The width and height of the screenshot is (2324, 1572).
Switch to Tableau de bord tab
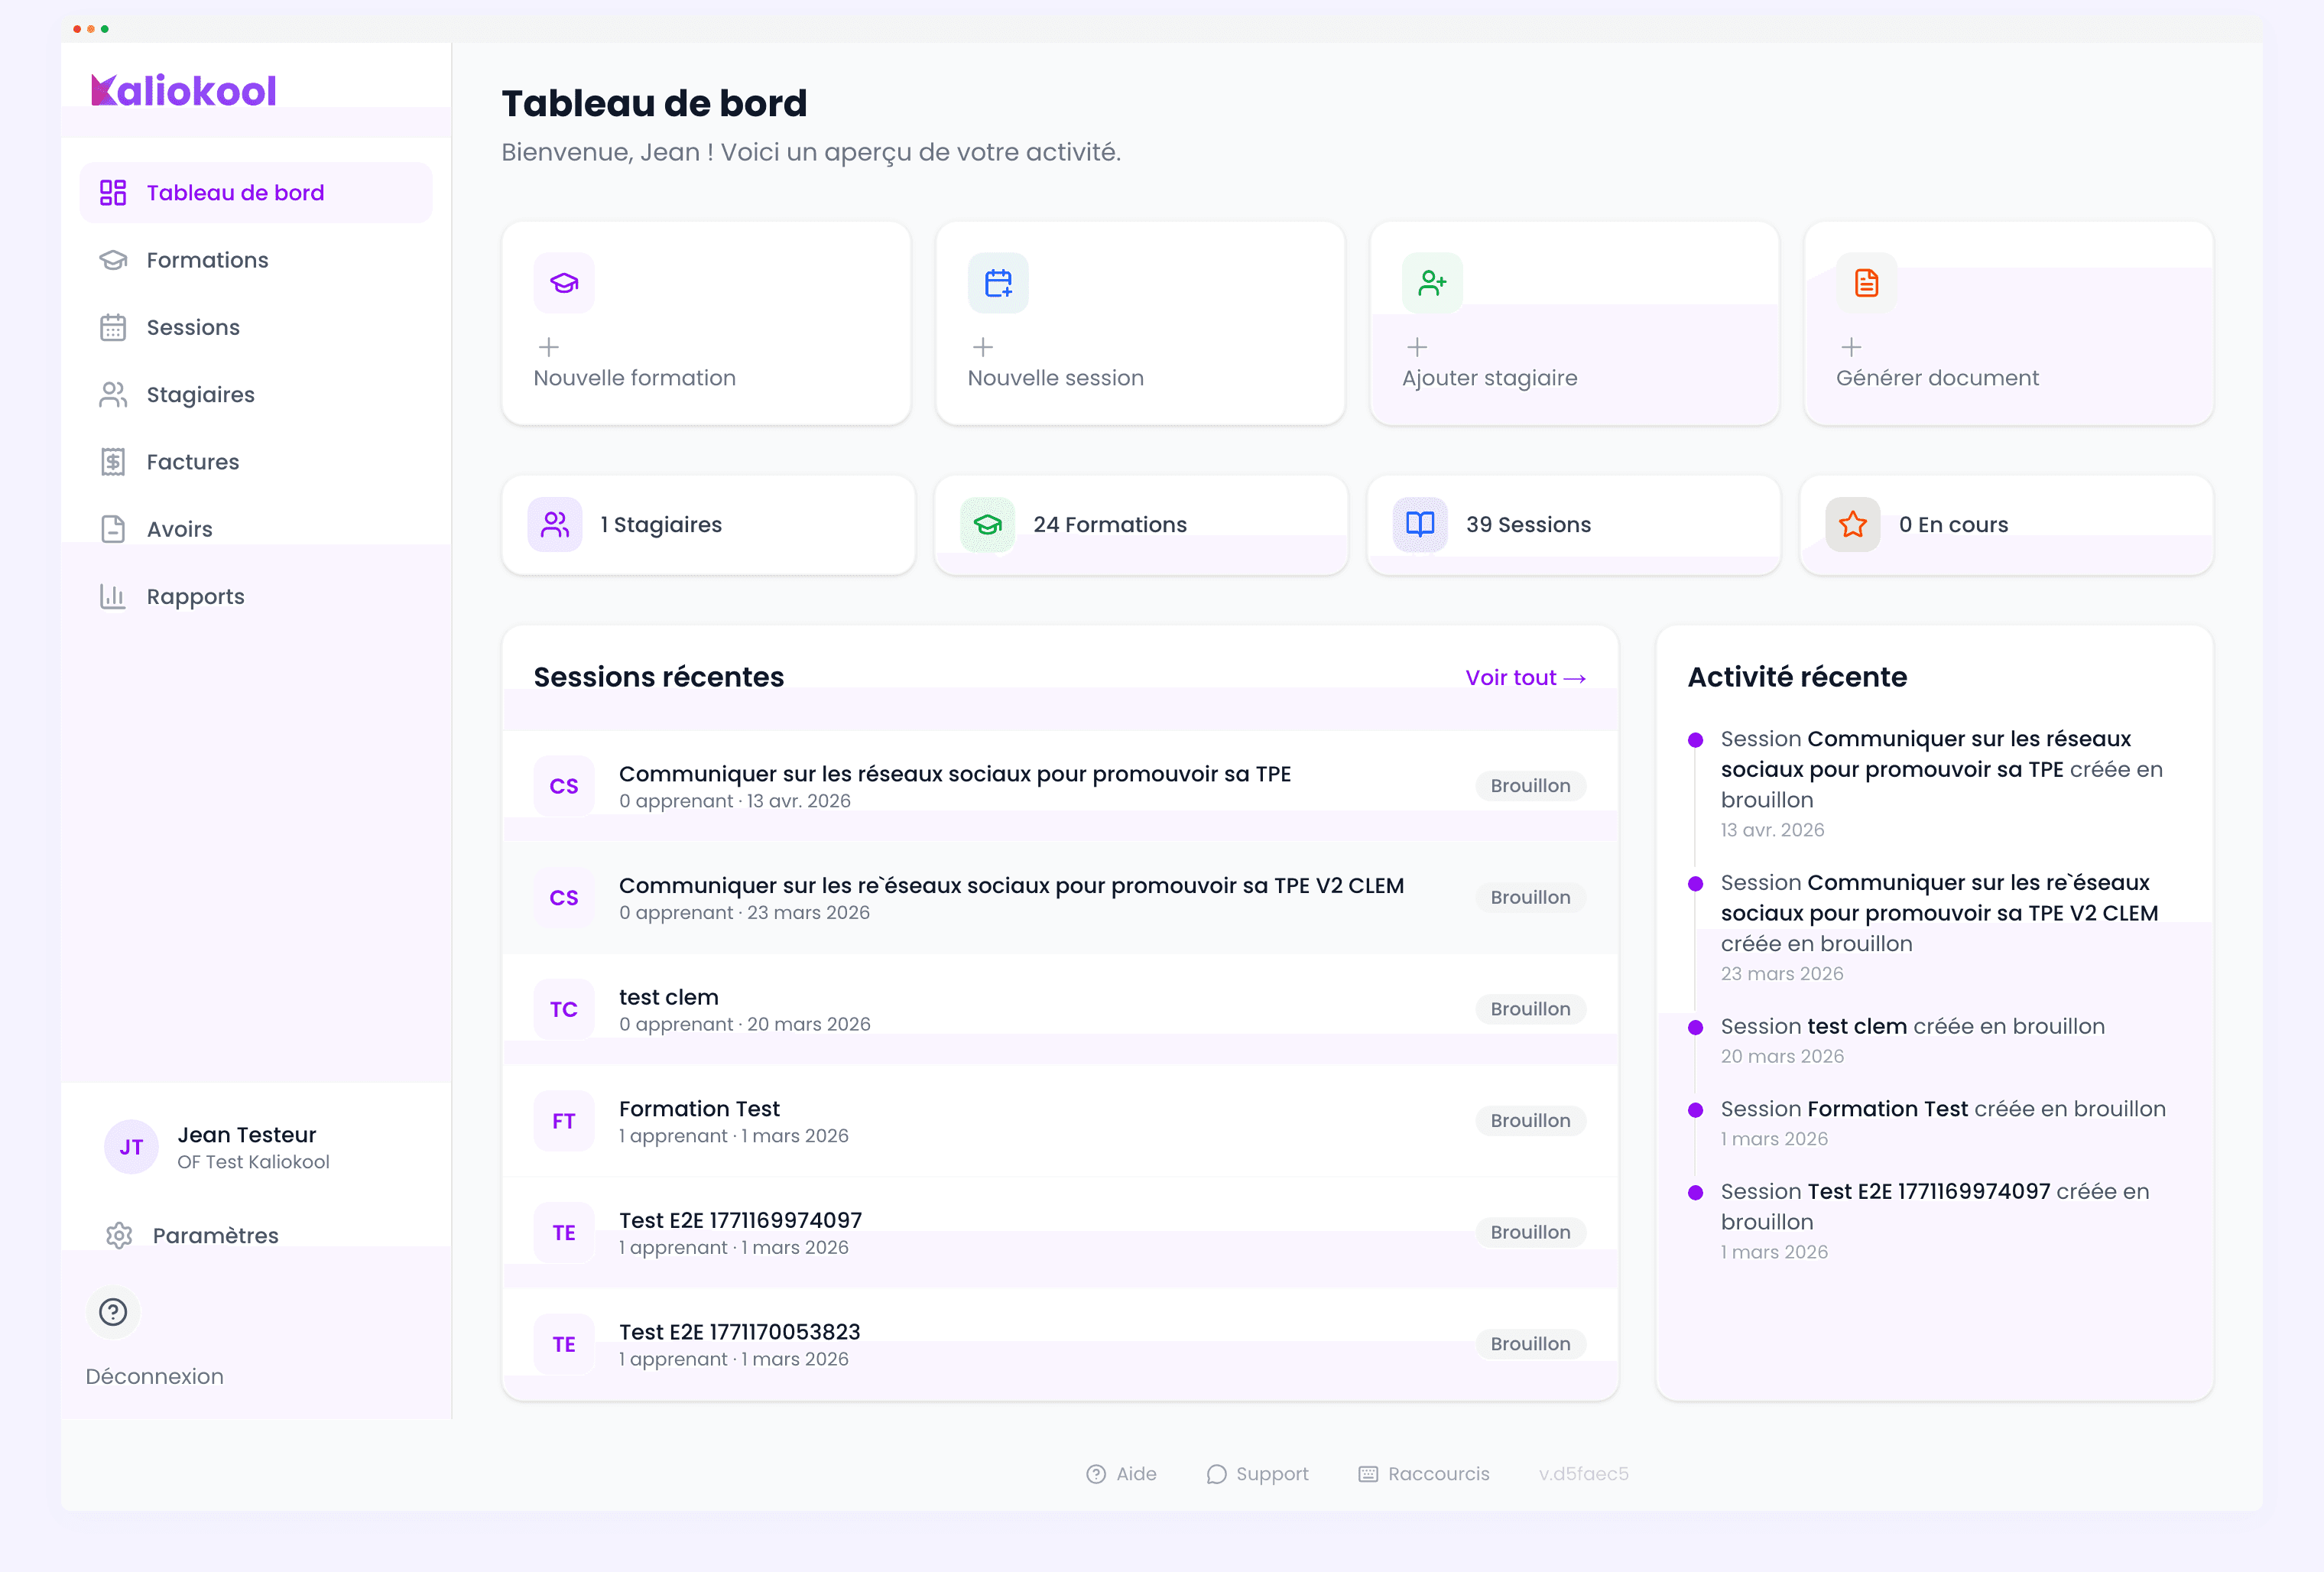pos(235,192)
